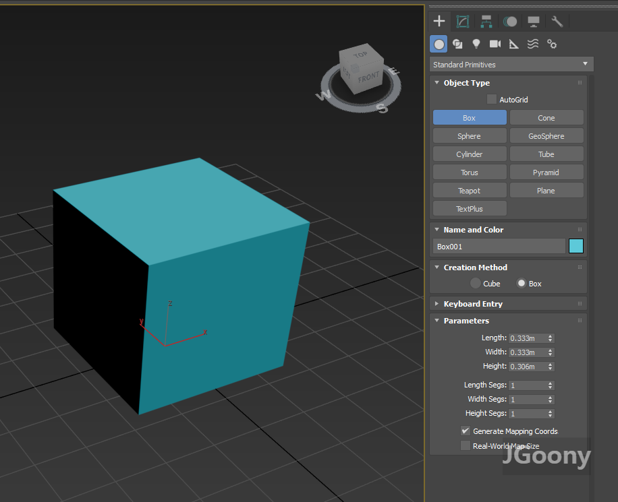The width and height of the screenshot is (618, 502).
Task: Click the Width Segs field
Action: pos(528,399)
